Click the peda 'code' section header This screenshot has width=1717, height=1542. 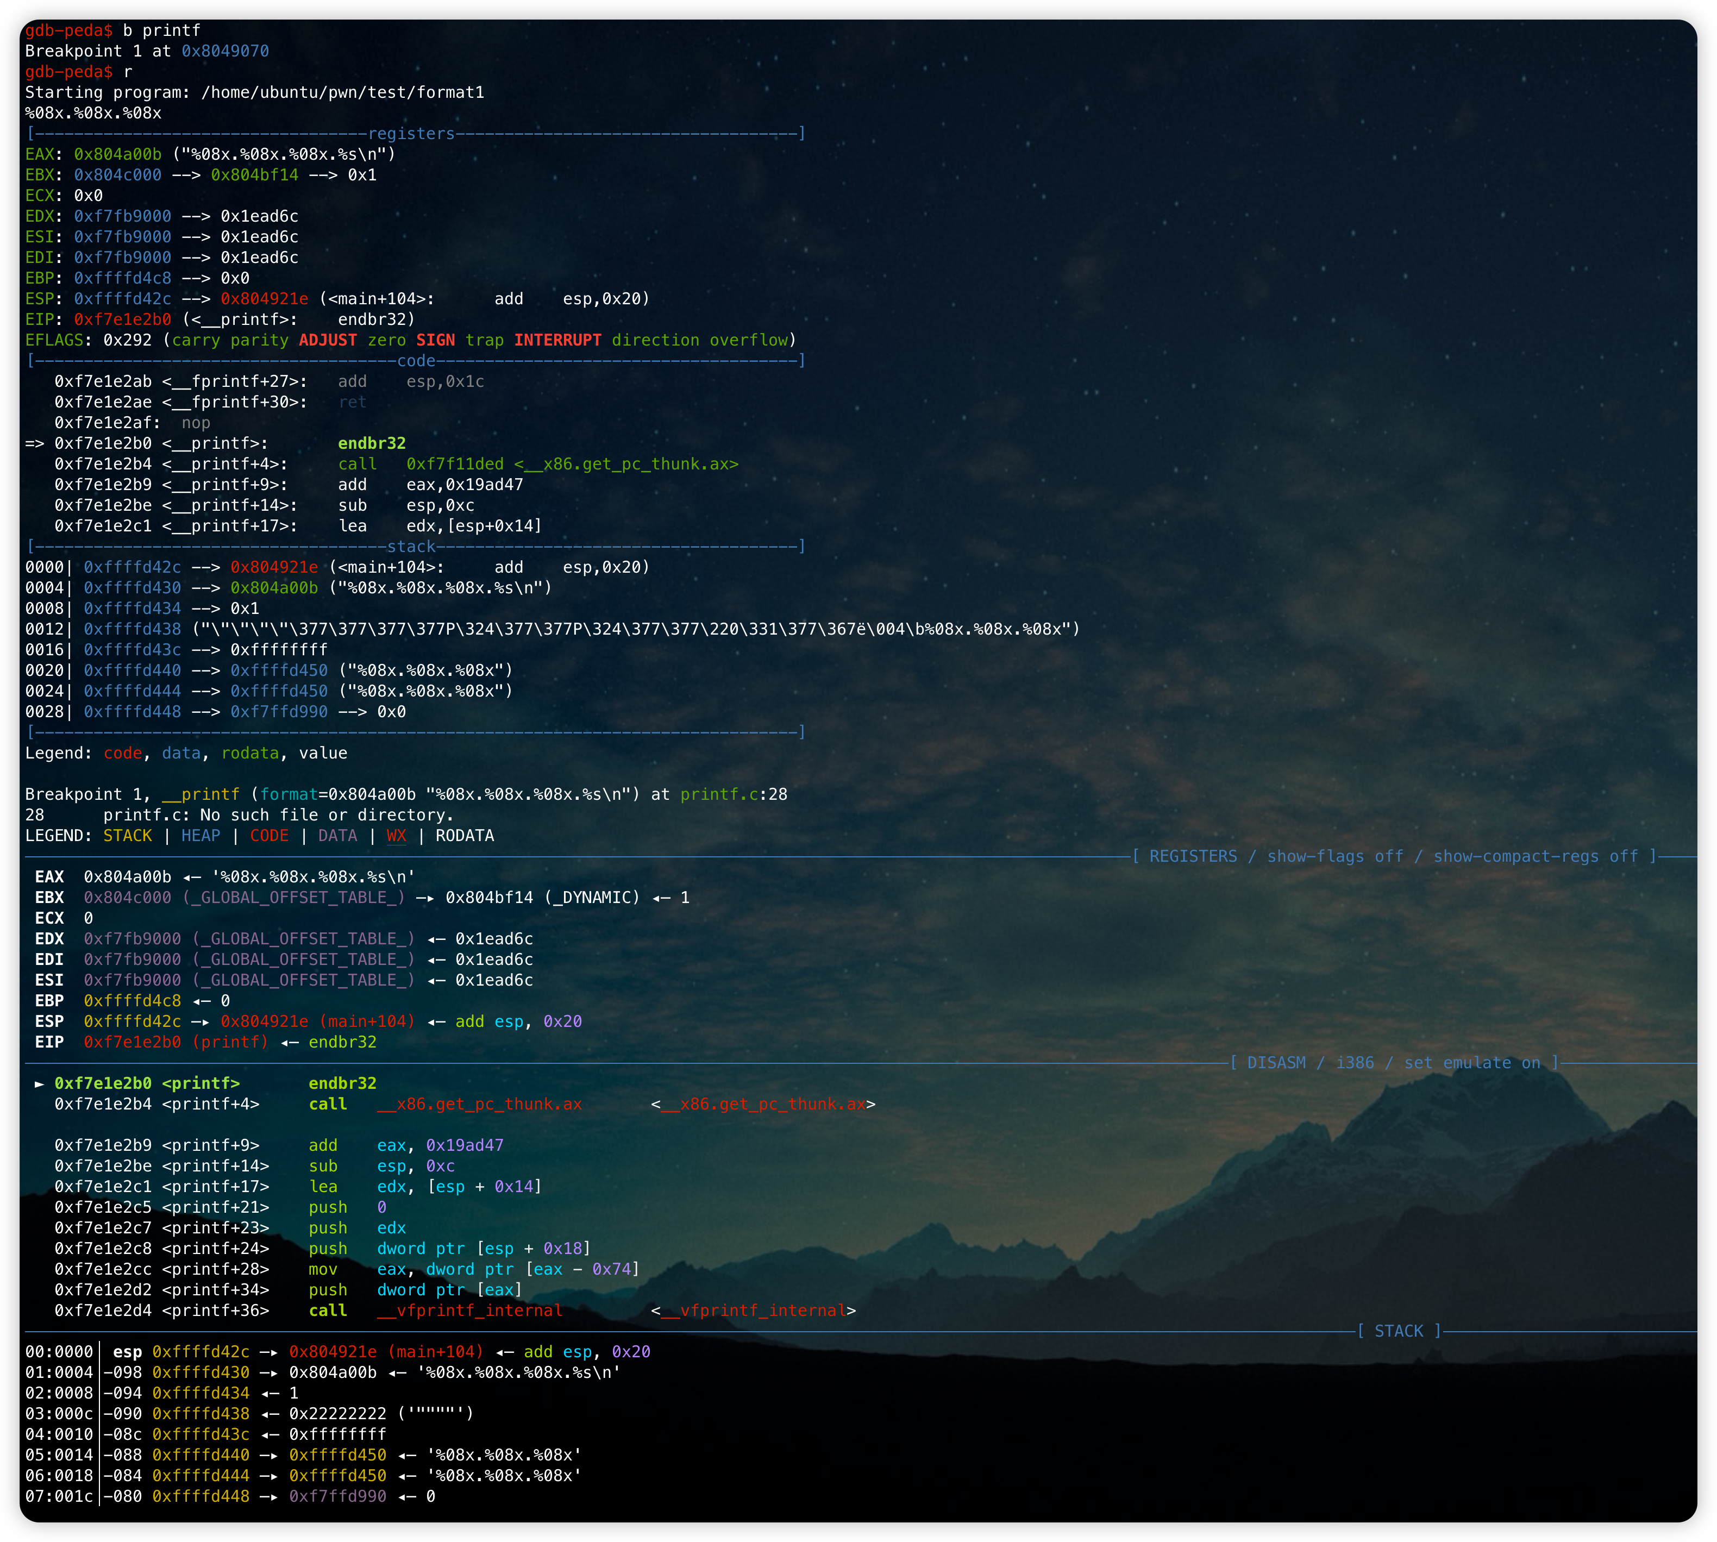(416, 361)
